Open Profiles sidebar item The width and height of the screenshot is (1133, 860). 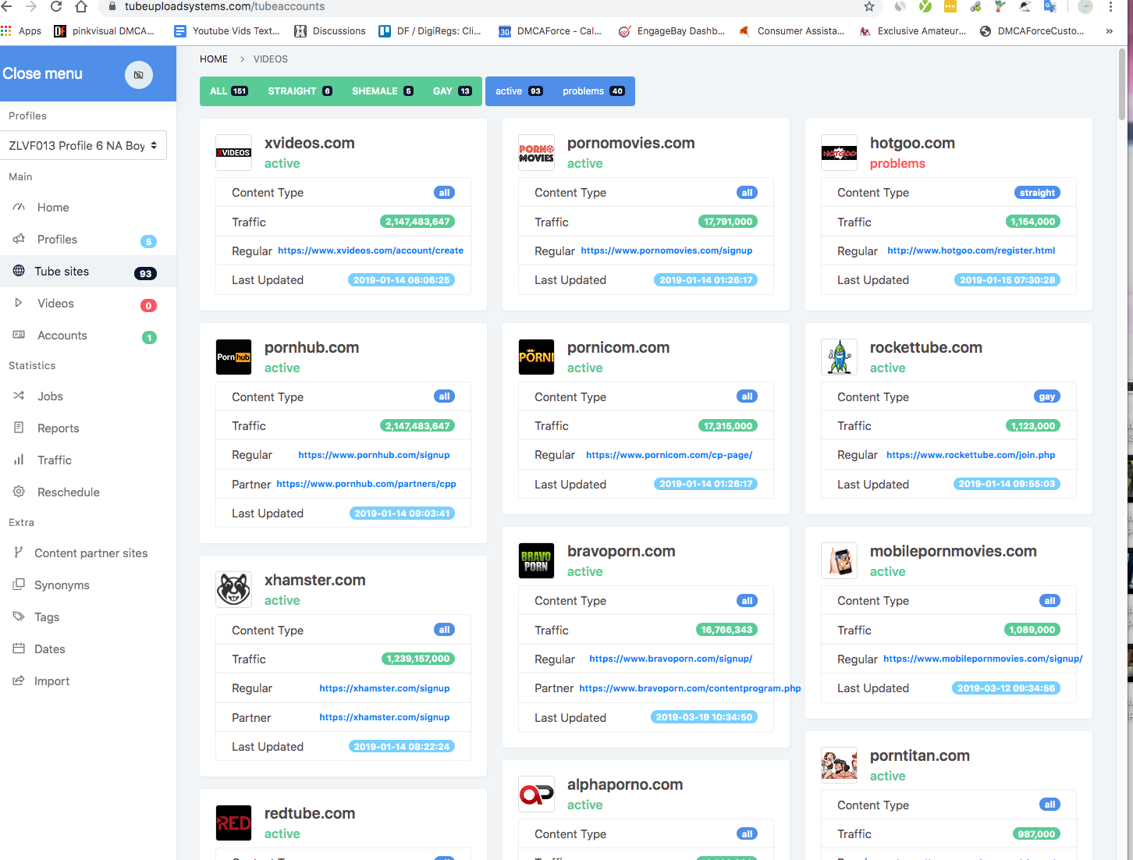(x=57, y=240)
